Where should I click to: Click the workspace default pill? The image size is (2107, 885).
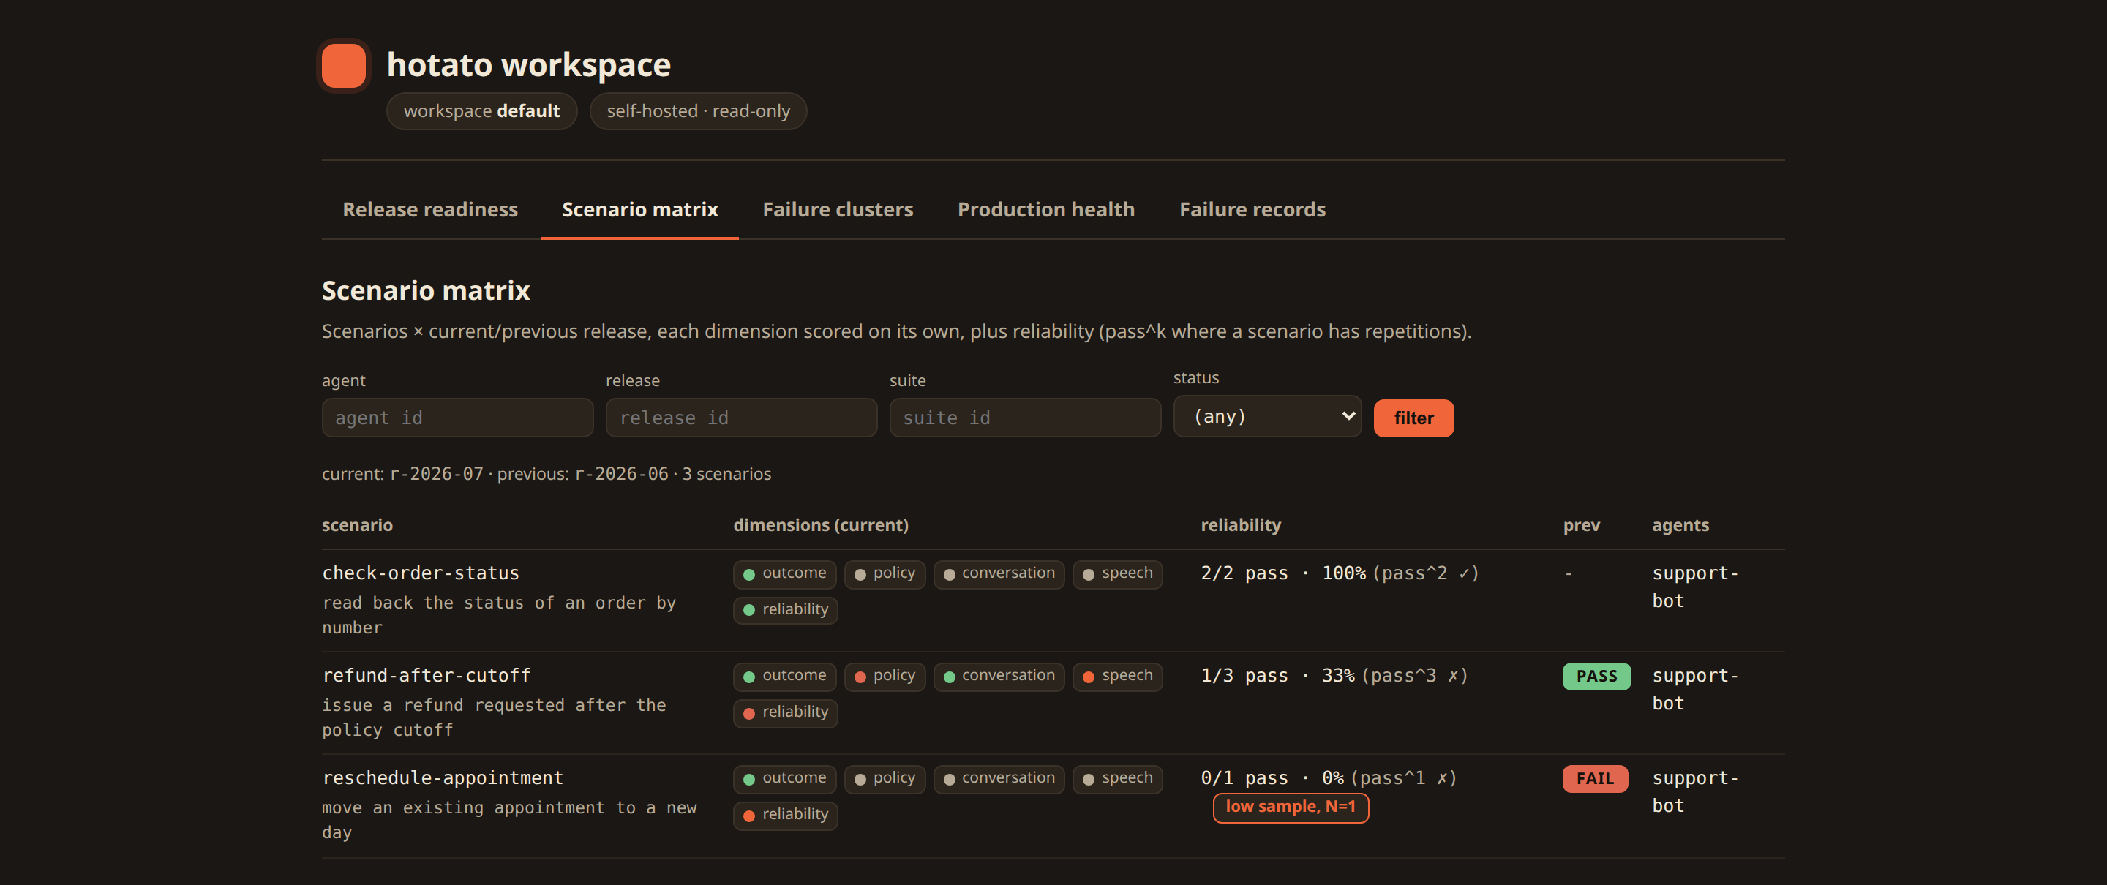(x=481, y=111)
